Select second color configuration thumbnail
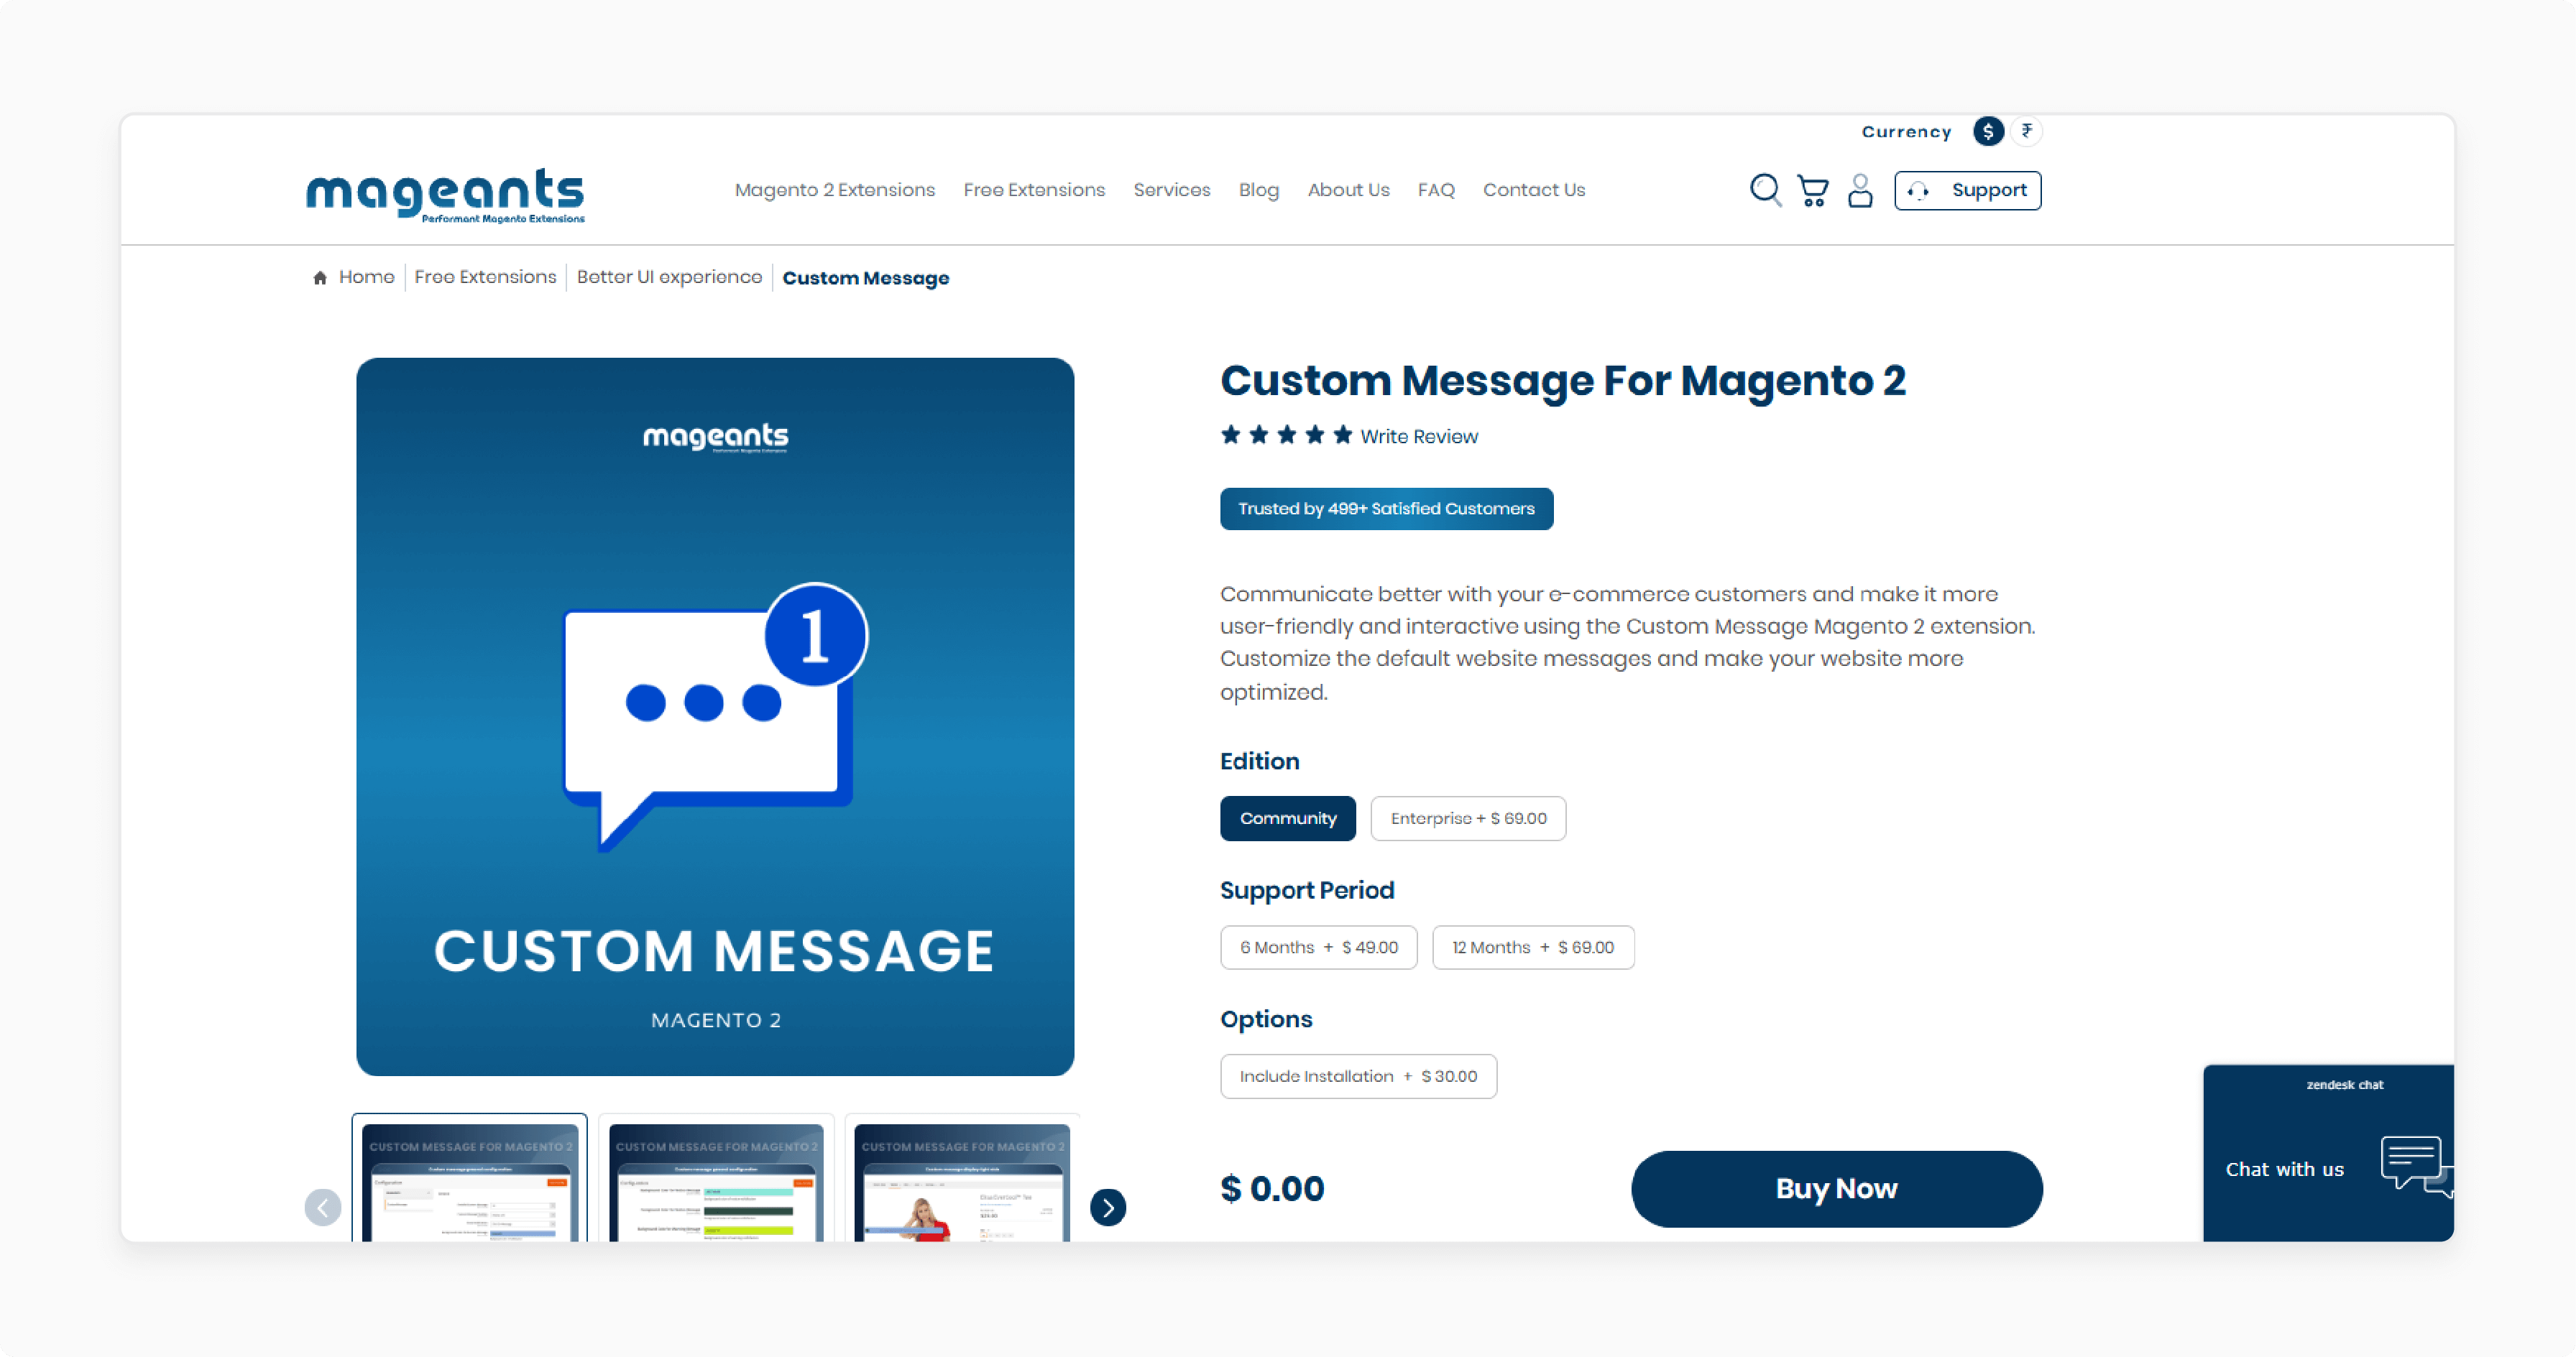Image resolution: width=2576 pixels, height=1357 pixels. (716, 1179)
